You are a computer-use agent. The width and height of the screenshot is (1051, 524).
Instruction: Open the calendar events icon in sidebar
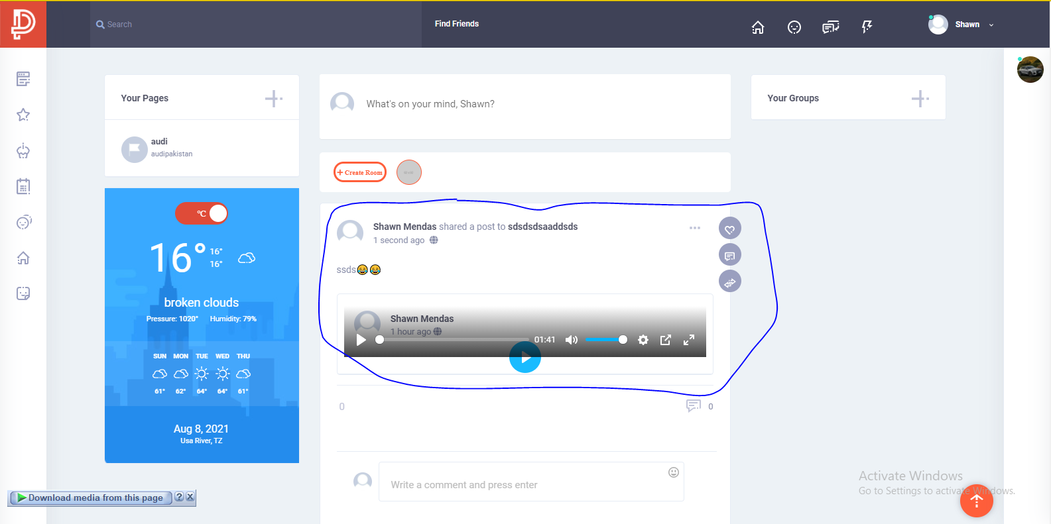tap(23, 187)
